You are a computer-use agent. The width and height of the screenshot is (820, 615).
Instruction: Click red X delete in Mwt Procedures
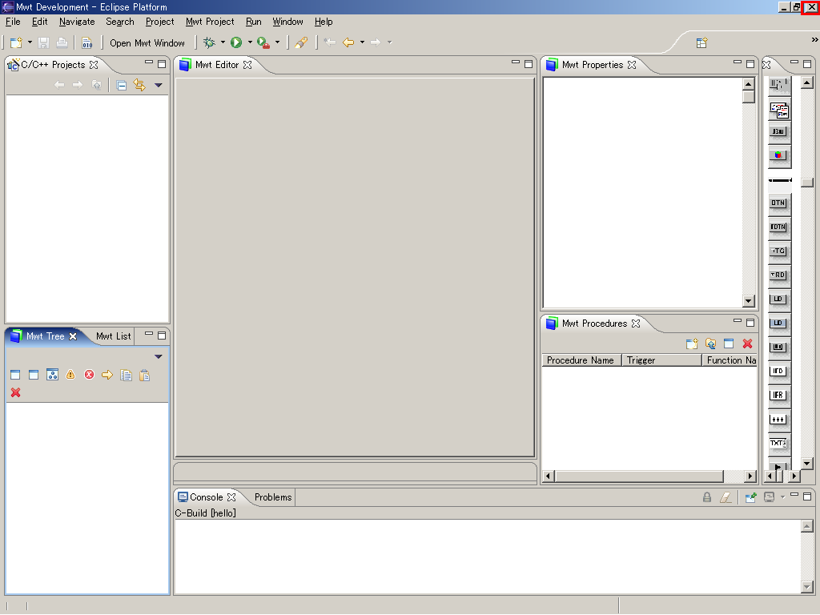point(747,344)
